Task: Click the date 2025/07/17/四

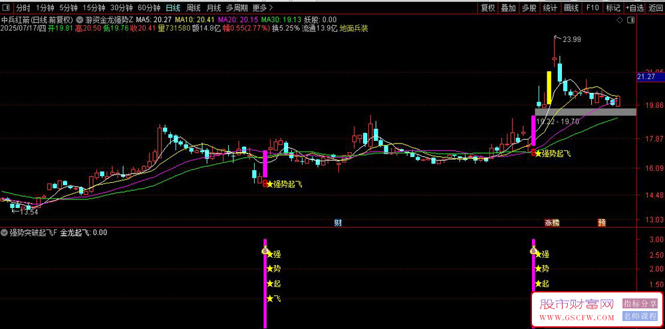Action: (x=23, y=29)
